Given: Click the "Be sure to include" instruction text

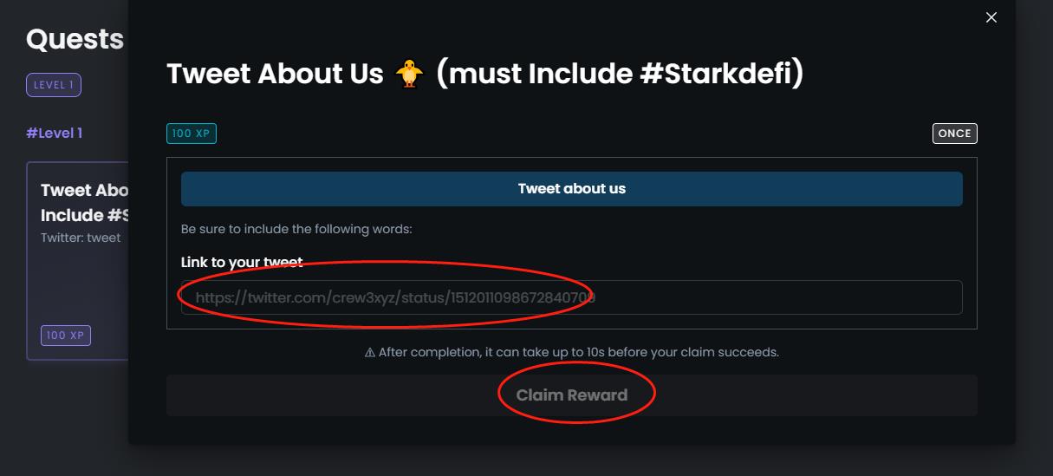Looking at the screenshot, I should pos(296,230).
